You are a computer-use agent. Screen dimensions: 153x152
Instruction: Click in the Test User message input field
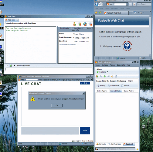(x=49, y=70)
